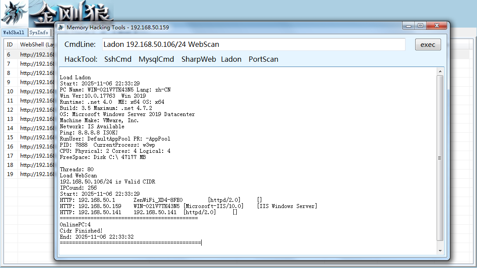This screenshot has height=268, width=477.
Task: Click the output pane vertical scrollbar thumb
Action: click(440, 158)
